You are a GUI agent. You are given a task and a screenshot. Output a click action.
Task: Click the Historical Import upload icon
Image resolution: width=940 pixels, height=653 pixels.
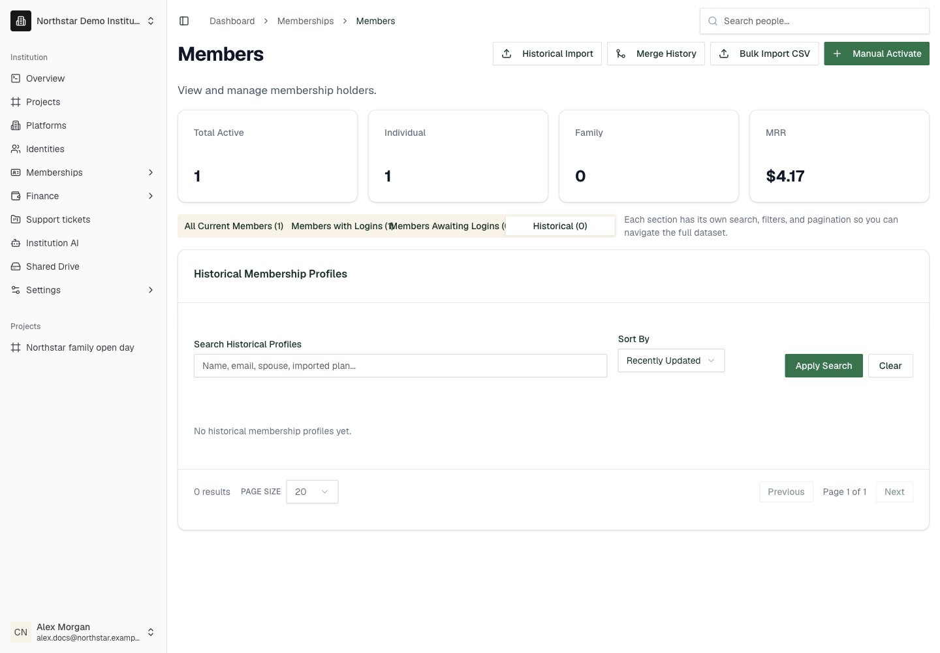[x=507, y=54]
